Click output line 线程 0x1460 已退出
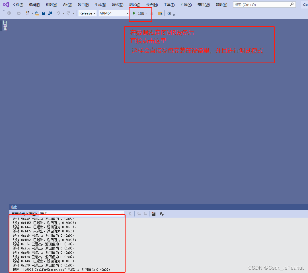The width and height of the screenshot is (308, 273). [44, 261]
